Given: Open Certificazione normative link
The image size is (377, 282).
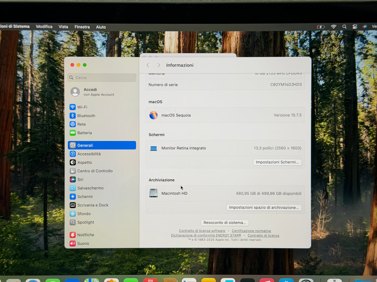Looking at the screenshot, I should 251,231.
